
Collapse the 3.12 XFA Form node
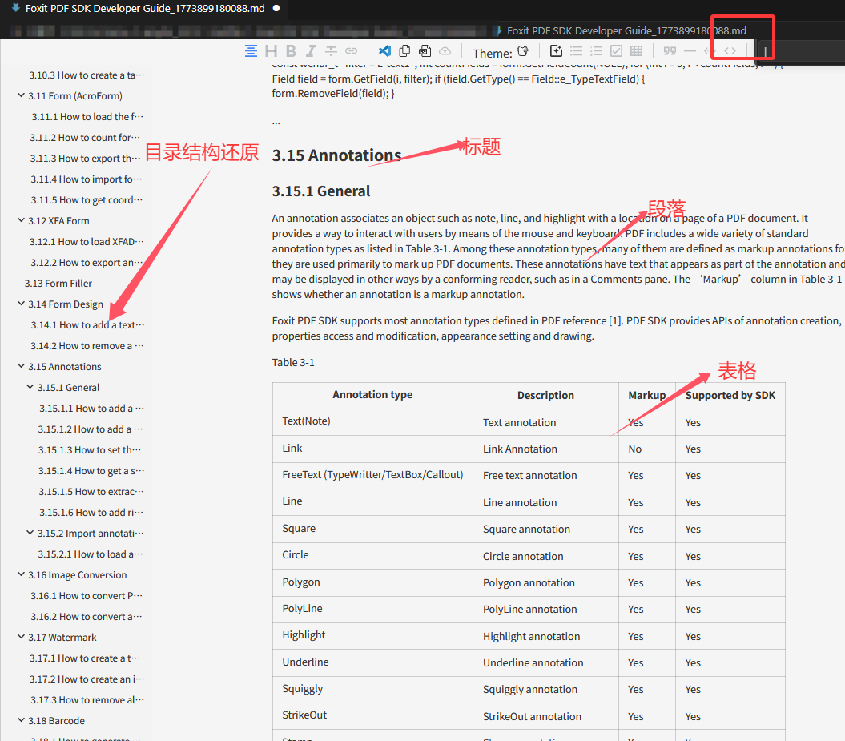pyautogui.click(x=21, y=220)
